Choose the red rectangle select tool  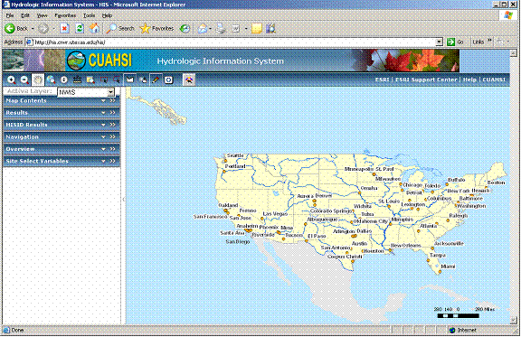pos(104,80)
